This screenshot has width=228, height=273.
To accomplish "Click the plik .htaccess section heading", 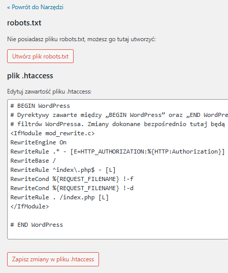I will [x=30, y=76].
